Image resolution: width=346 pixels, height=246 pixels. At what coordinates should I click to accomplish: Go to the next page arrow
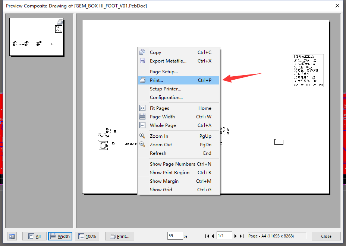235,236
